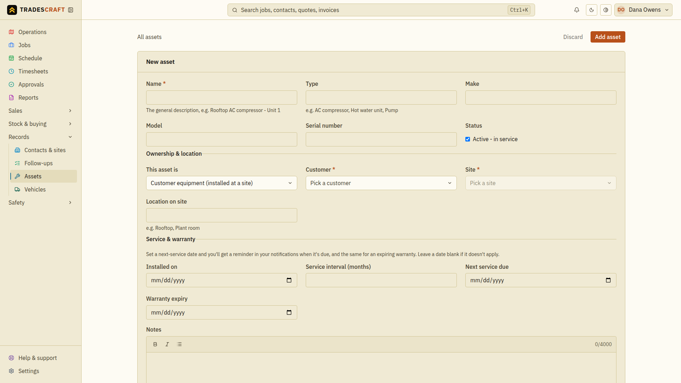This screenshot has width=681, height=383.
Task: Open Installed on calendar picker
Action: pos(289,280)
